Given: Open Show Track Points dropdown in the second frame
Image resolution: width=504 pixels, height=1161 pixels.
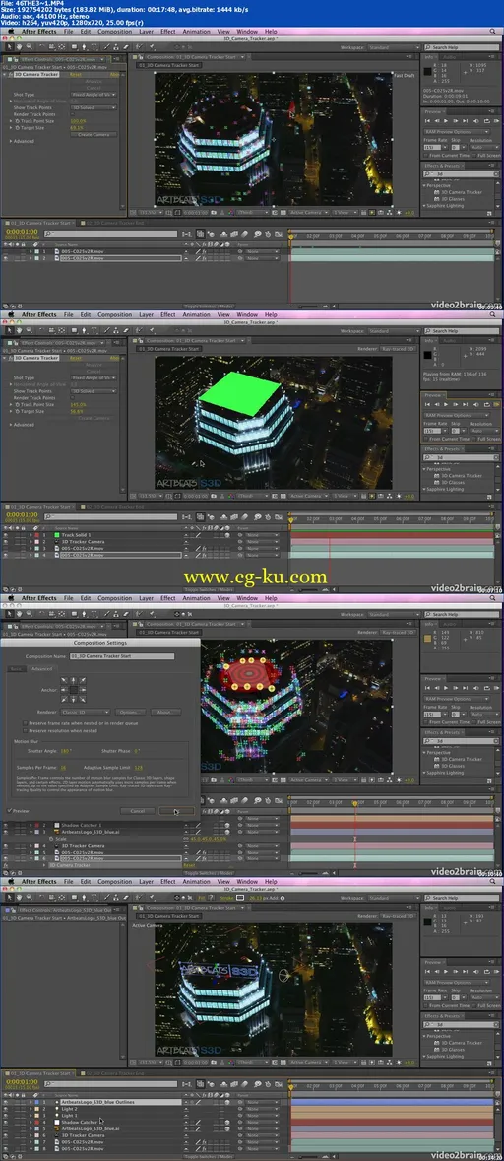Looking at the screenshot, I should [94, 391].
